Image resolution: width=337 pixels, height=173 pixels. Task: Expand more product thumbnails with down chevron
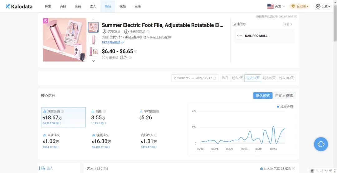coord(93,61)
